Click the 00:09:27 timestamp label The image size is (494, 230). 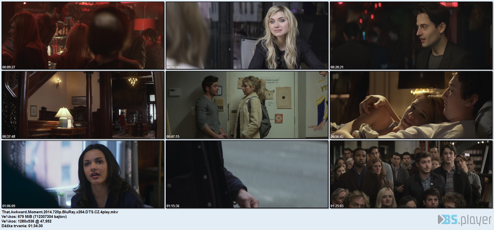pyautogui.click(x=9, y=67)
